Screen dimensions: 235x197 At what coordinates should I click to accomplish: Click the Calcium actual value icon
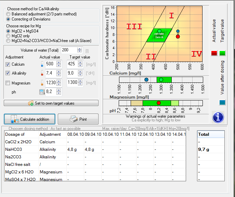(42, 64)
